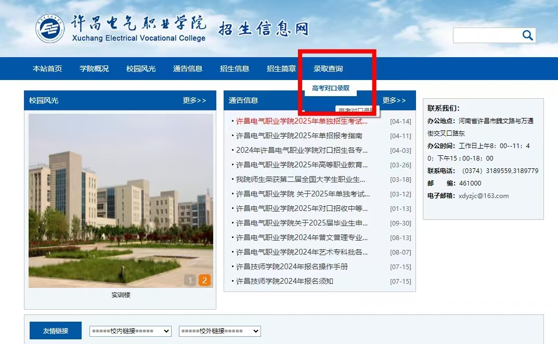Click the search magnifier icon
558x344 pixels.
coord(527,35)
